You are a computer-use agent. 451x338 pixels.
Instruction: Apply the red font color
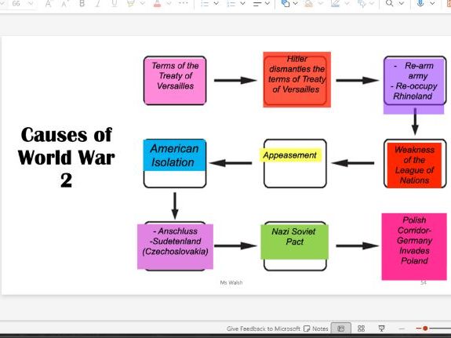[157, 3]
